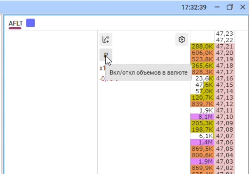Toggle ruble currency volumes button
249x174 pixels.
(106, 55)
